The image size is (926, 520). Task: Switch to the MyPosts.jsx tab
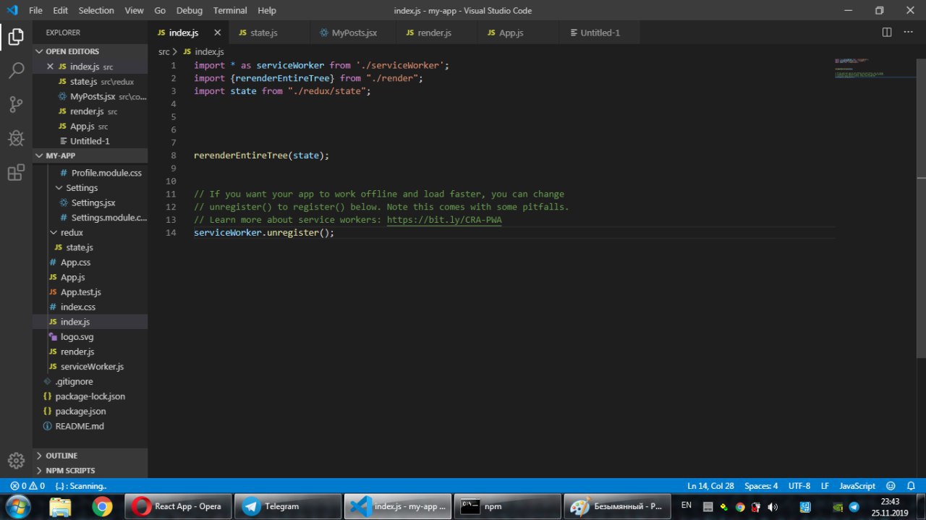point(354,33)
